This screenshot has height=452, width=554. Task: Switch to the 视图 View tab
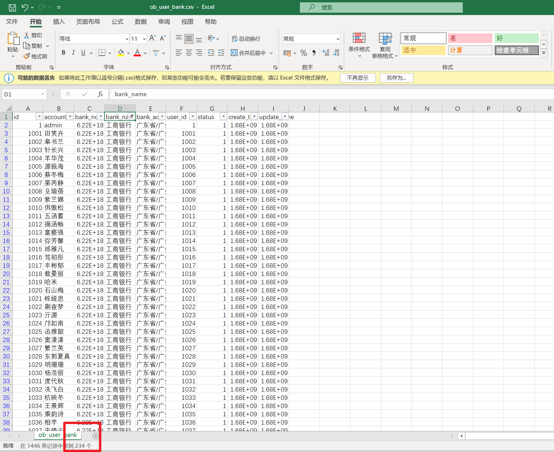(x=187, y=22)
